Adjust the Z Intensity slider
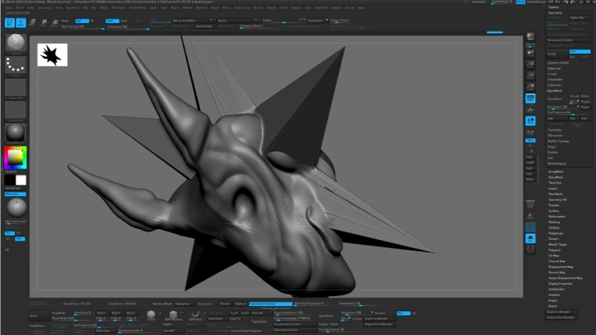The width and height of the screenshot is (596, 335). pyautogui.click(x=127, y=27)
